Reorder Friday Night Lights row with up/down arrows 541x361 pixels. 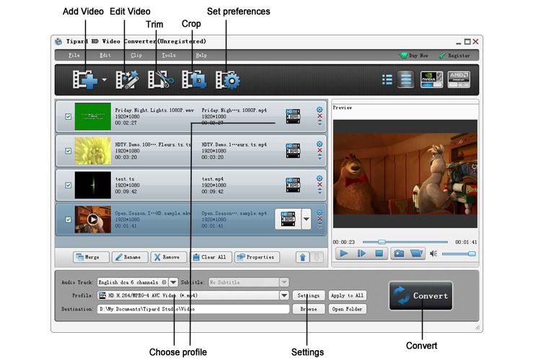320,123
